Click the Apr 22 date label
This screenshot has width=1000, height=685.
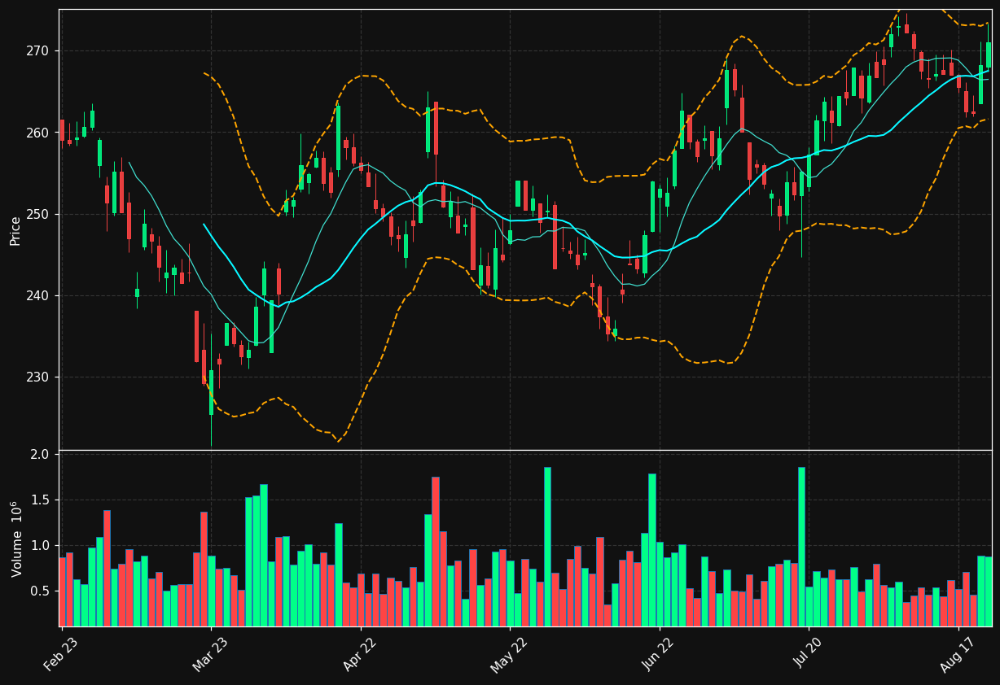pos(360,654)
